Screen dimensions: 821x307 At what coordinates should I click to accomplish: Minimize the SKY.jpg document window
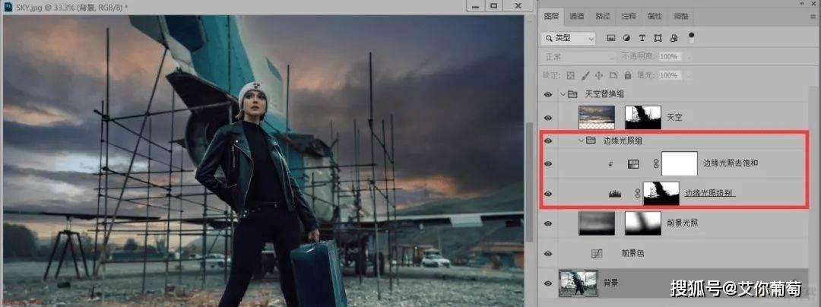[475, 5]
